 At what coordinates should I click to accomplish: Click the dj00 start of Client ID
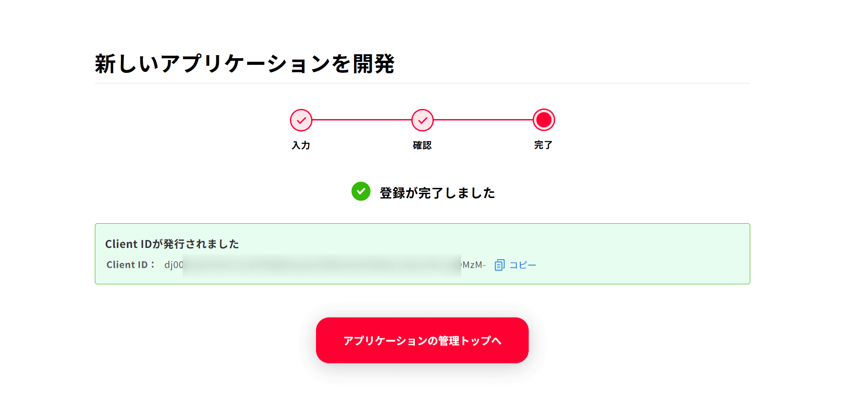tap(173, 265)
